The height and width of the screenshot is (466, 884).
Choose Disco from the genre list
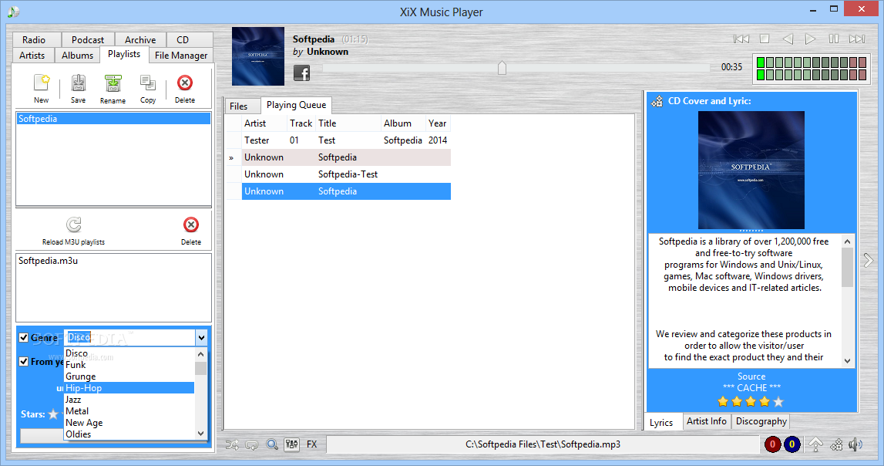(x=129, y=353)
